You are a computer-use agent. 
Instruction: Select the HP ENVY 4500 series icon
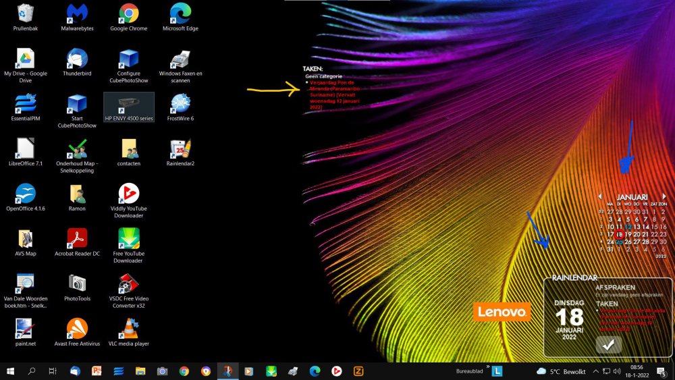click(128, 106)
